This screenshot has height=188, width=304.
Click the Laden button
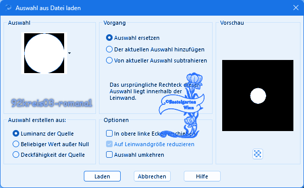point(102,176)
